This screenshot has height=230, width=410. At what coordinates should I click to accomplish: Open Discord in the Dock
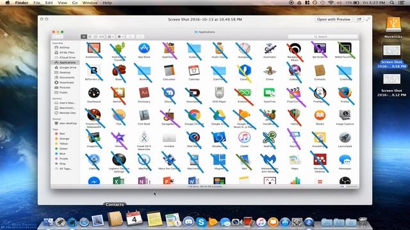[x=188, y=222]
